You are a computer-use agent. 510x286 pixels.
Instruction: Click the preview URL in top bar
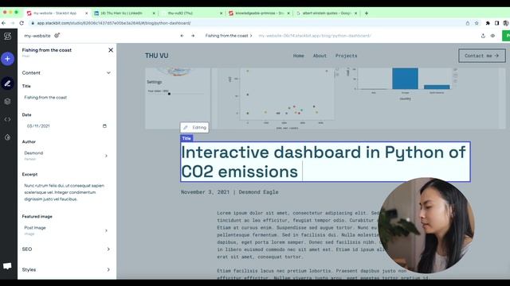coord(315,36)
